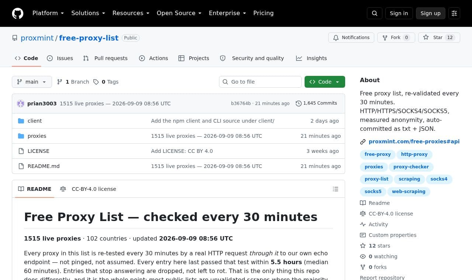
Task: Expand the Platform menu
Action: pos(48,13)
